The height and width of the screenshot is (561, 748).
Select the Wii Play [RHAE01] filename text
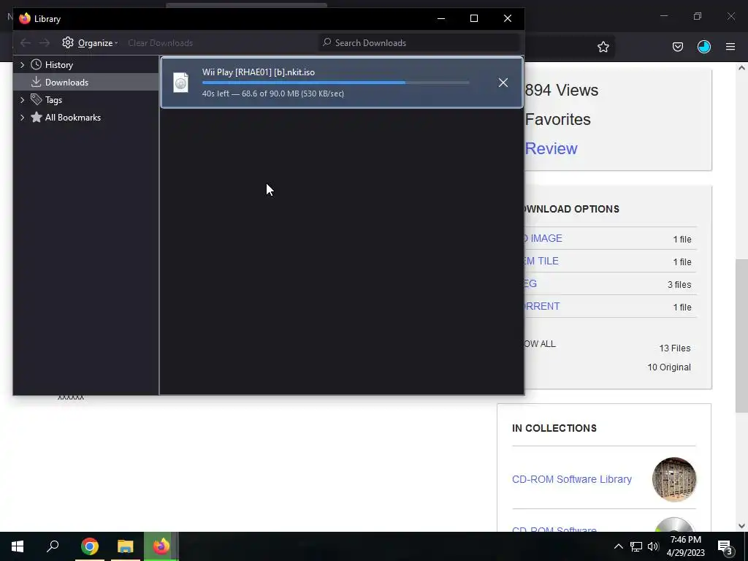[258, 72]
